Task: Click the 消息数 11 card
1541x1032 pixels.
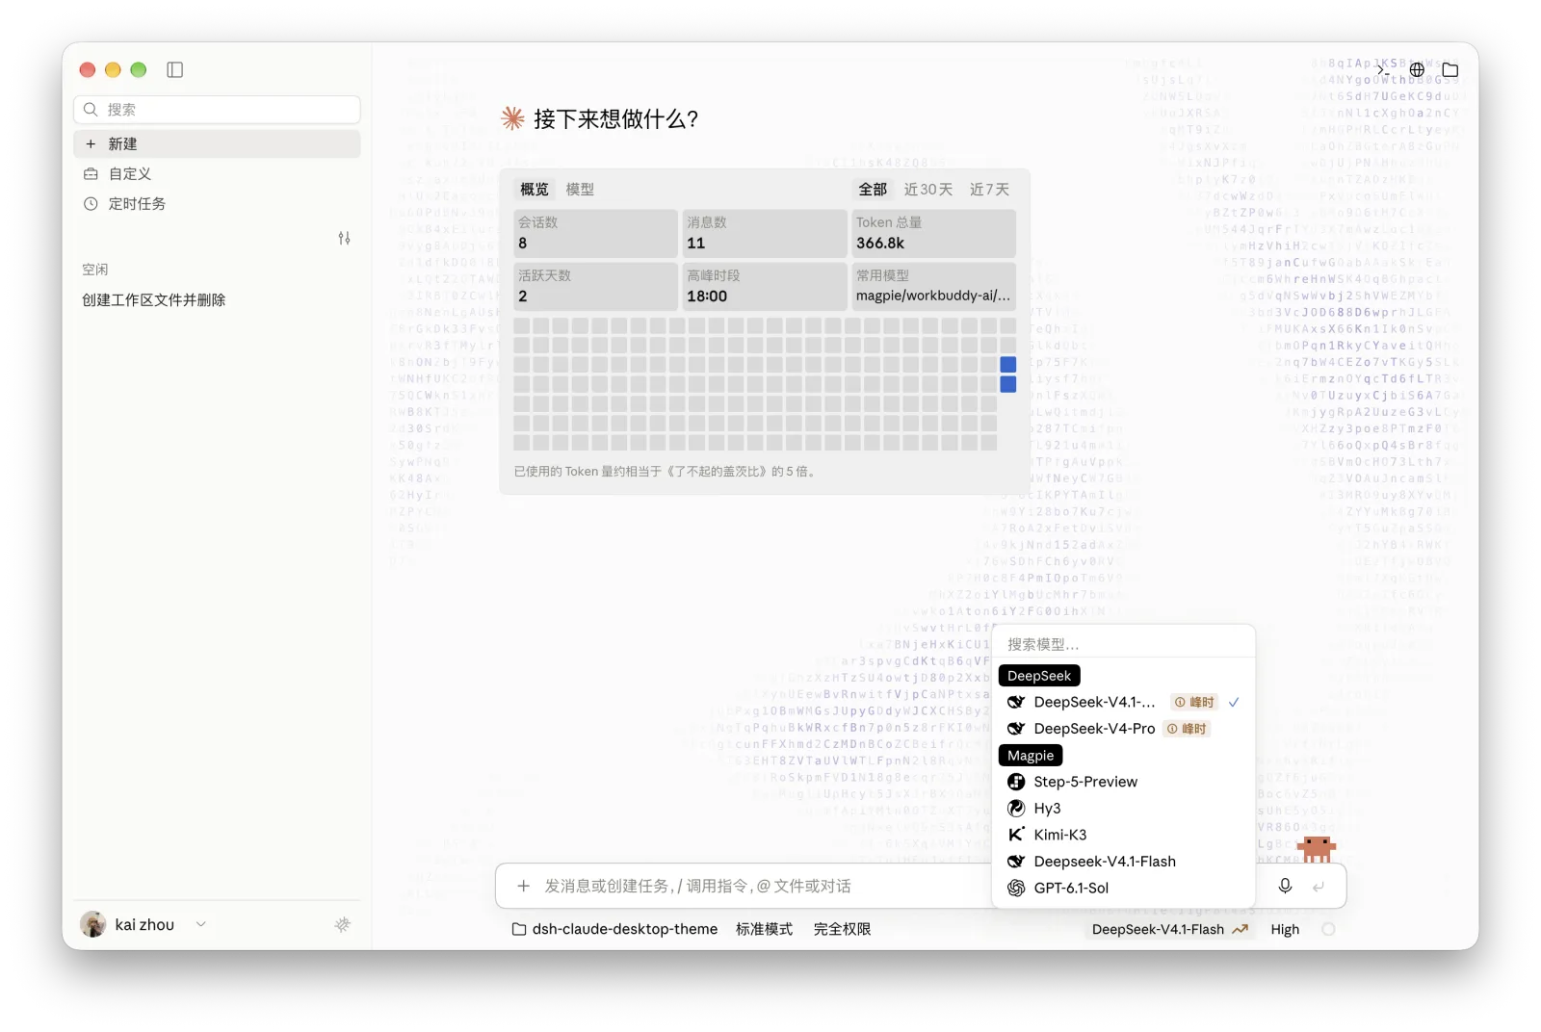Action: pyautogui.click(x=765, y=233)
